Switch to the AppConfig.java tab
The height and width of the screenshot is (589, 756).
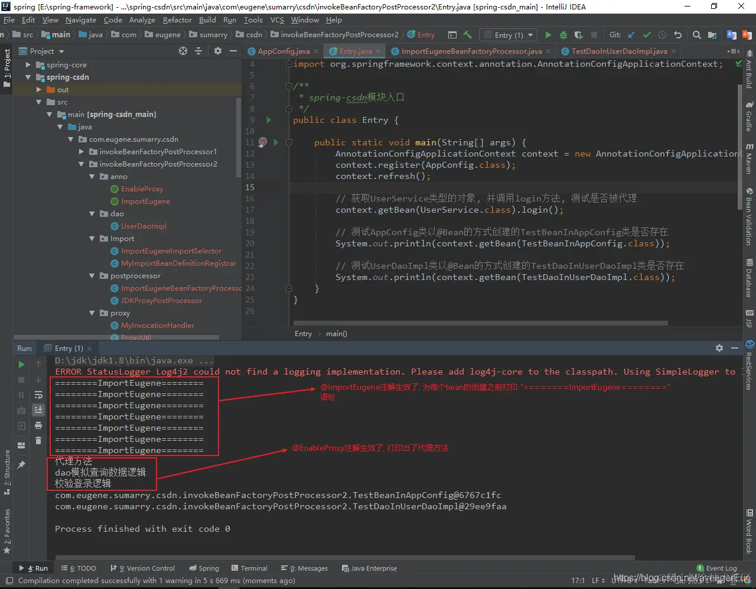tap(283, 51)
